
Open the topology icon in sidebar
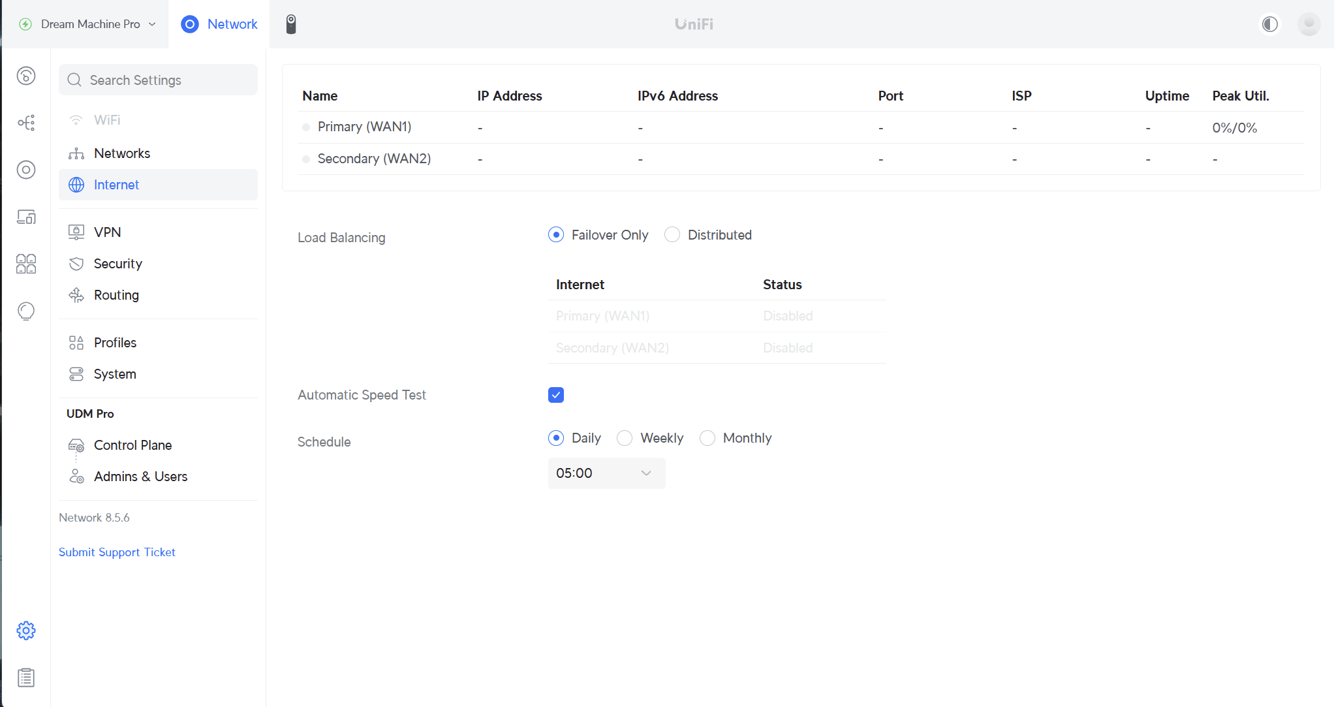pyautogui.click(x=26, y=123)
